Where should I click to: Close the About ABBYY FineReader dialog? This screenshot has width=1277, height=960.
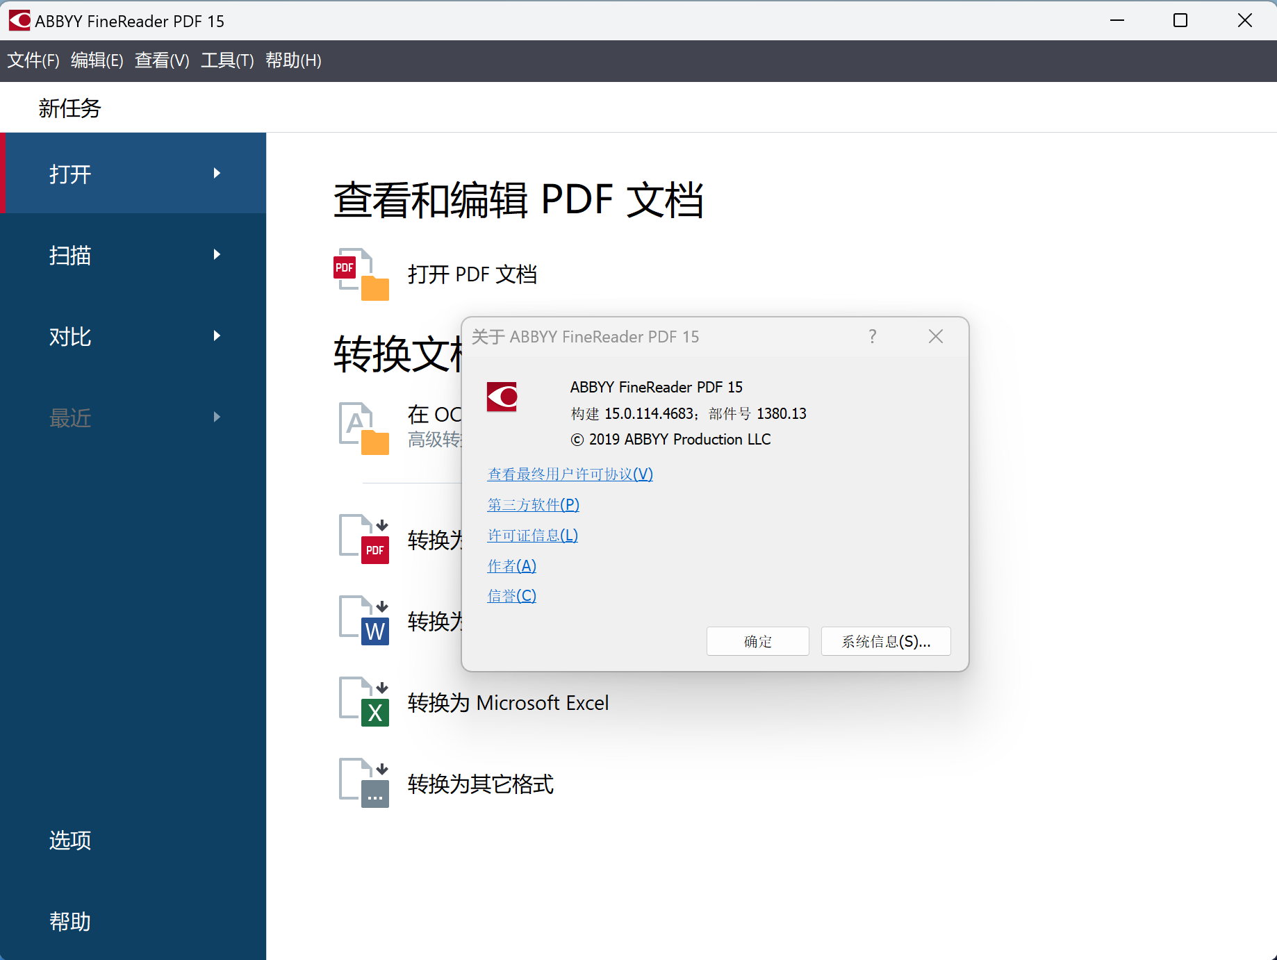tap(936, 337)
